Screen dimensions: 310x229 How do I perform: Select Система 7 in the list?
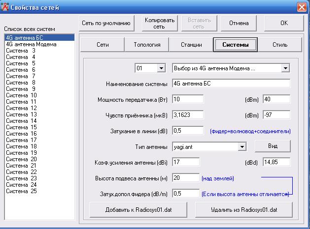pos(39,76)
